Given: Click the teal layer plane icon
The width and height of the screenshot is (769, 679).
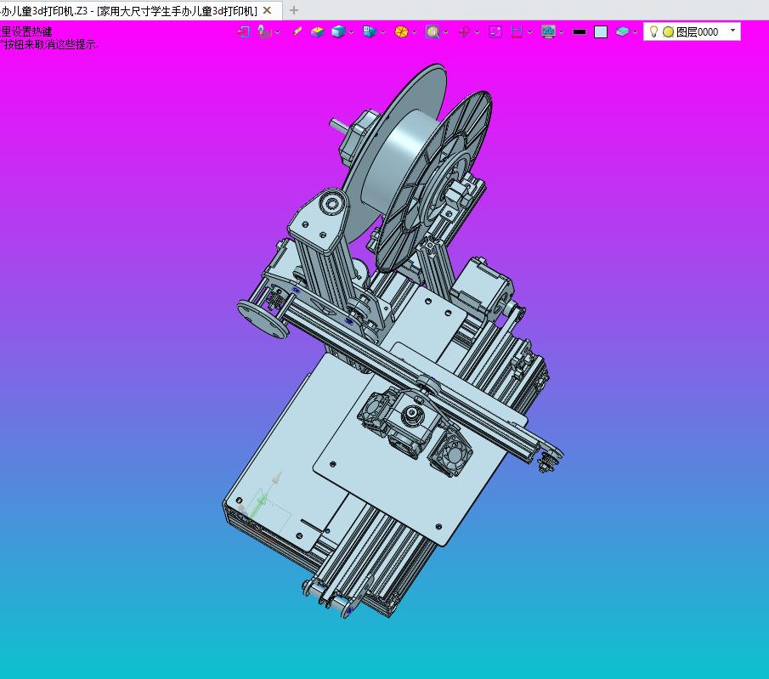Looking at the screenshot, I should click(622, 32).
